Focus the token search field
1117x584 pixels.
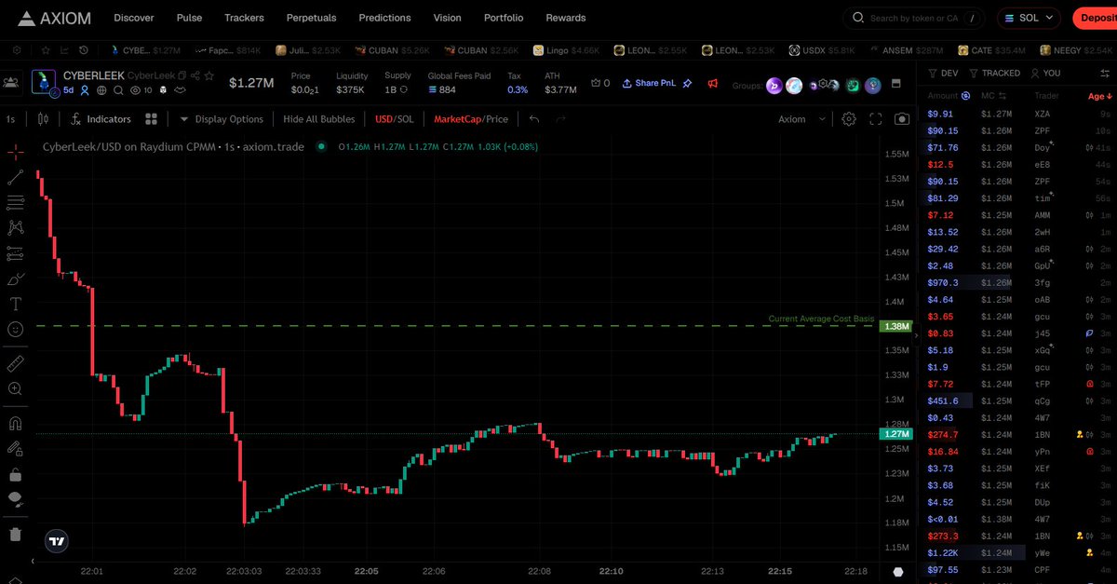click(x=914, y=18)
